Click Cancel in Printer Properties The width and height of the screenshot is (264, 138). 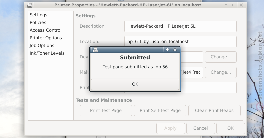[x=201, y=128]
